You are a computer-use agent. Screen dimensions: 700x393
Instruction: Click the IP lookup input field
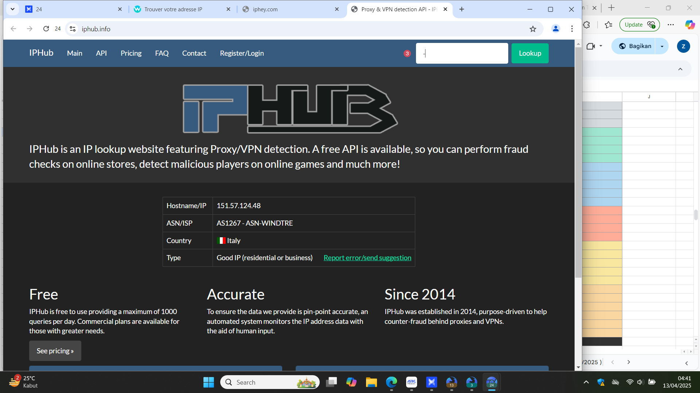coord(462,53)
